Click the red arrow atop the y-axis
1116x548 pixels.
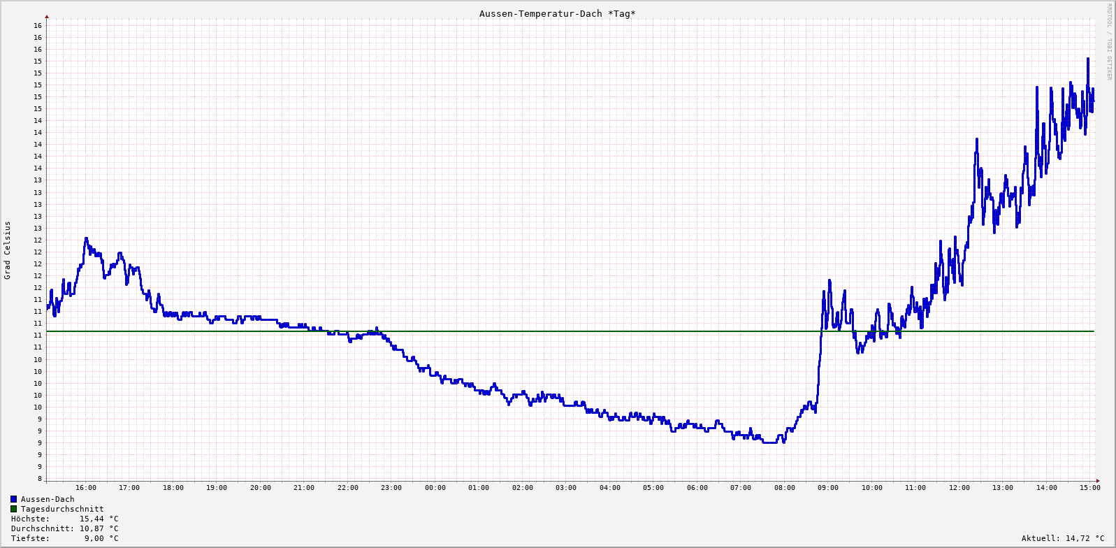[x=47, y=16]
